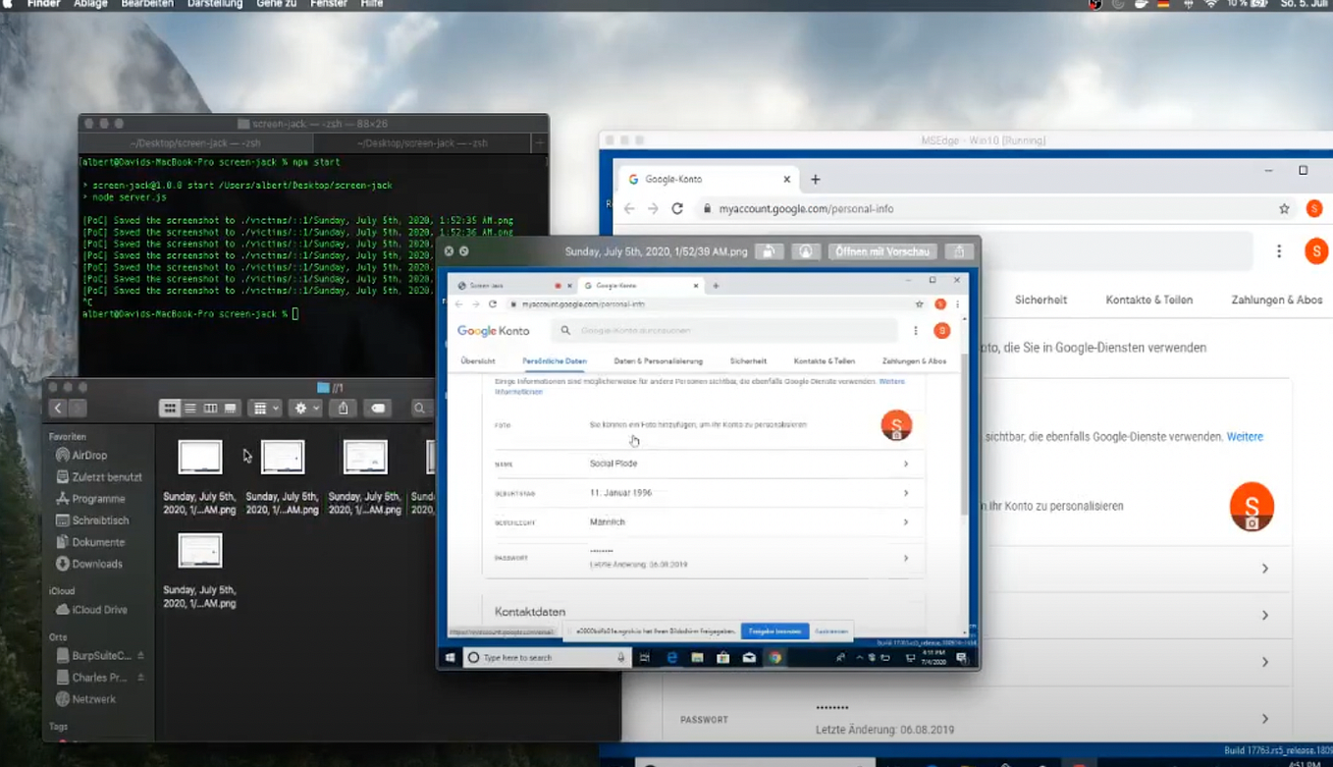Click 'npm start' text in Terminal
The image size is (1333, 767).
(x=316, y=162)
